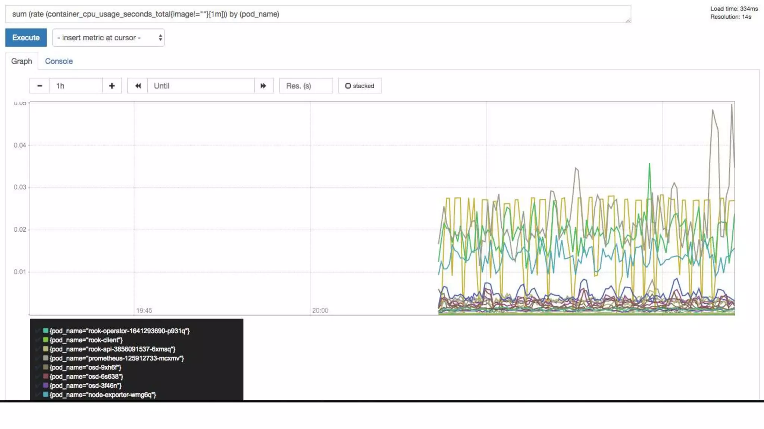764x429 pixels.
Task: Toggle the node-exporter-wmg6q series checkmark
Action: [x=38, y=395]
